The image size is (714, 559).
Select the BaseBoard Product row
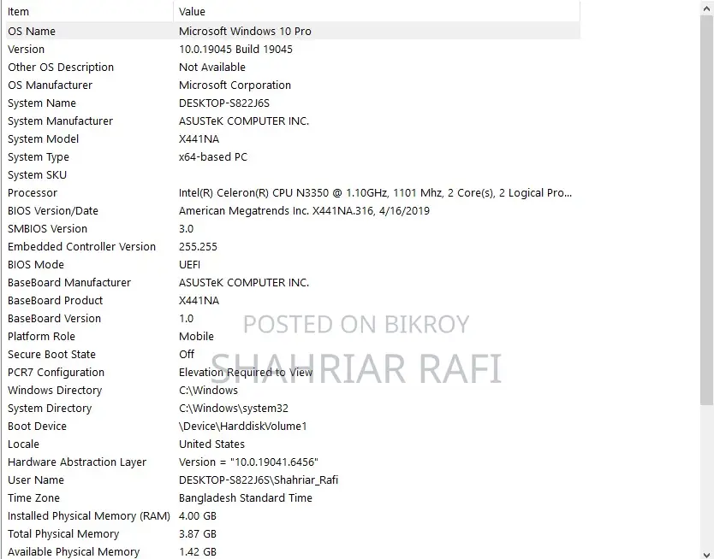pos(292,300)
